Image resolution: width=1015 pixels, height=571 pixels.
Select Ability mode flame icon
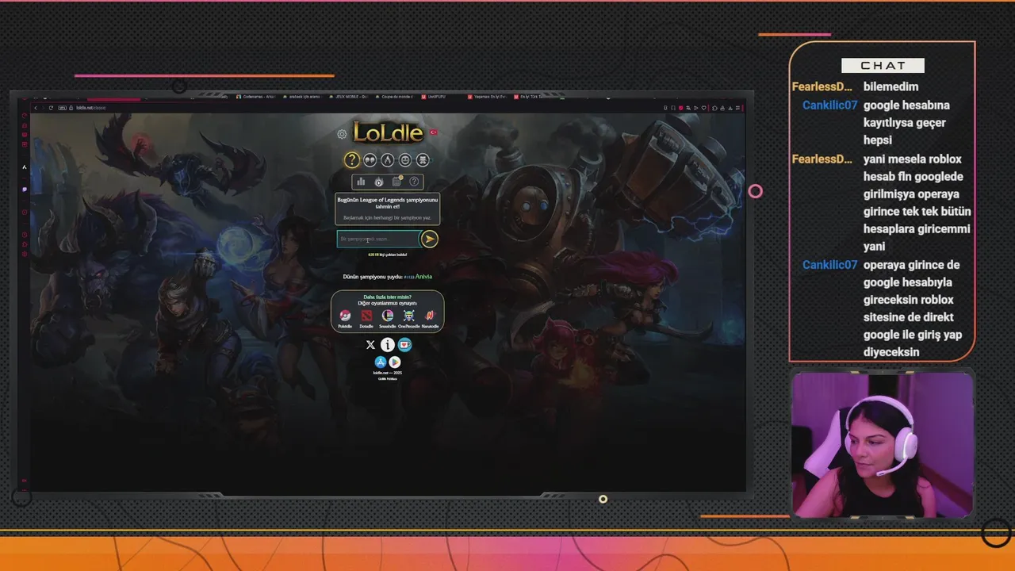click(387, 160)
